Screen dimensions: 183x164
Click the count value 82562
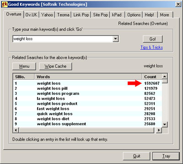pos(150,93)
